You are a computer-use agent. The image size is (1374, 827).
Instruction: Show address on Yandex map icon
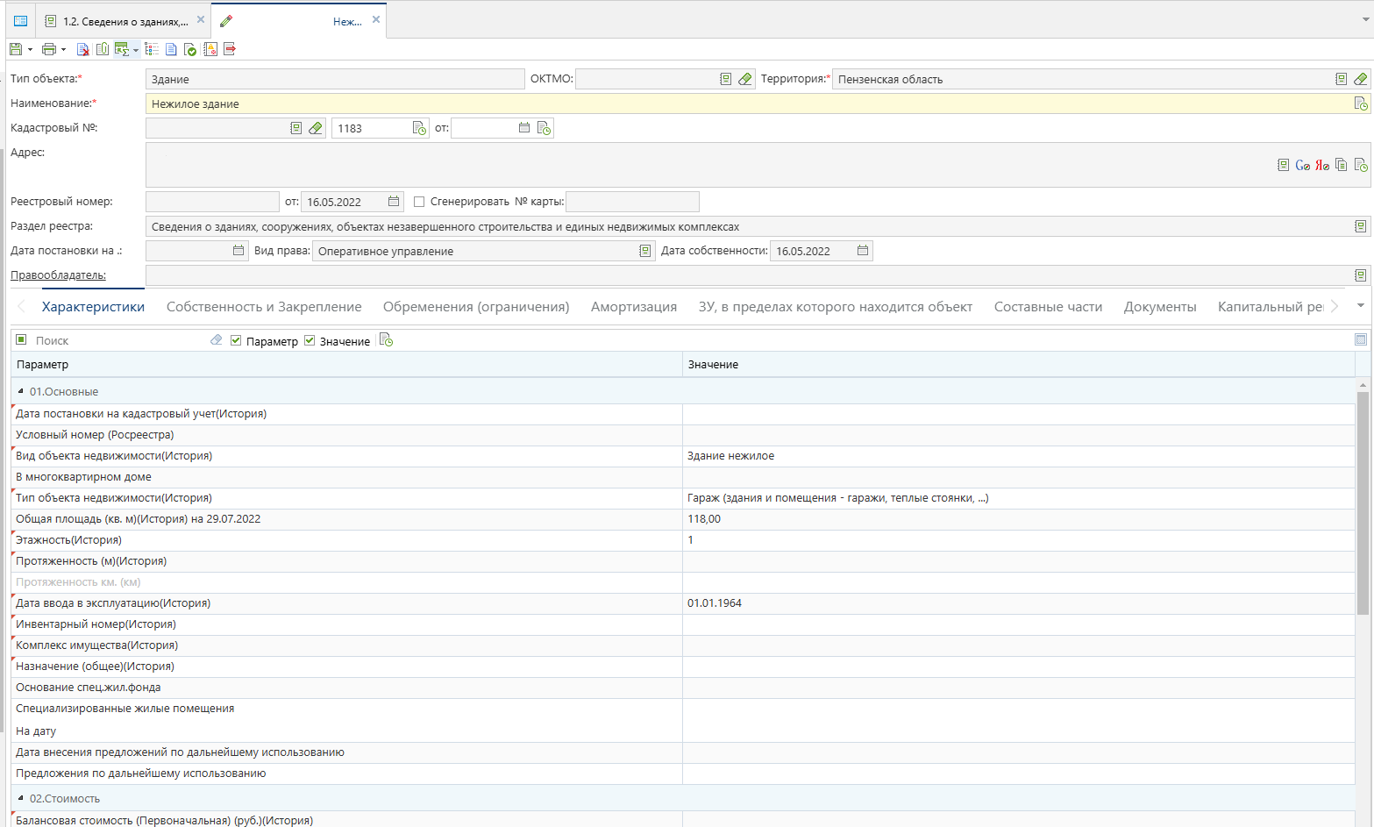(x=1322, y=165)
